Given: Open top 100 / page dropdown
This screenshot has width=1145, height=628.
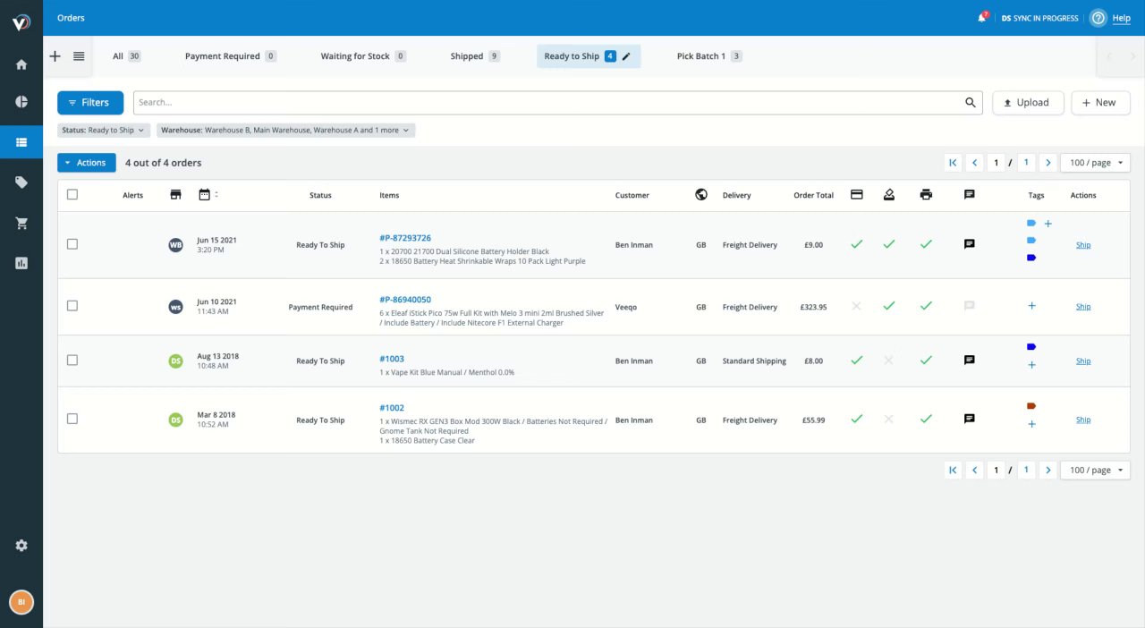Looking at the screenshot, I should tap(1095, 163).
